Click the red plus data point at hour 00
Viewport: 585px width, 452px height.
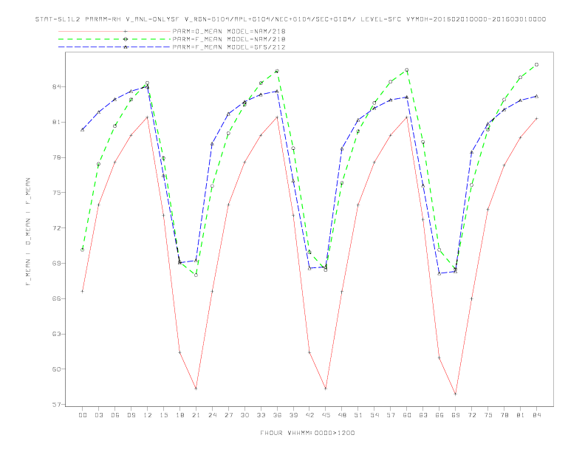pyautogui.click(x=83, y=291)
